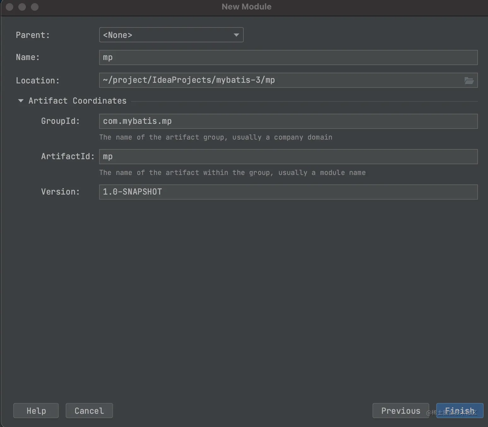Click the Version field showing 1.0-SNAPSHOT

point(288,192)
